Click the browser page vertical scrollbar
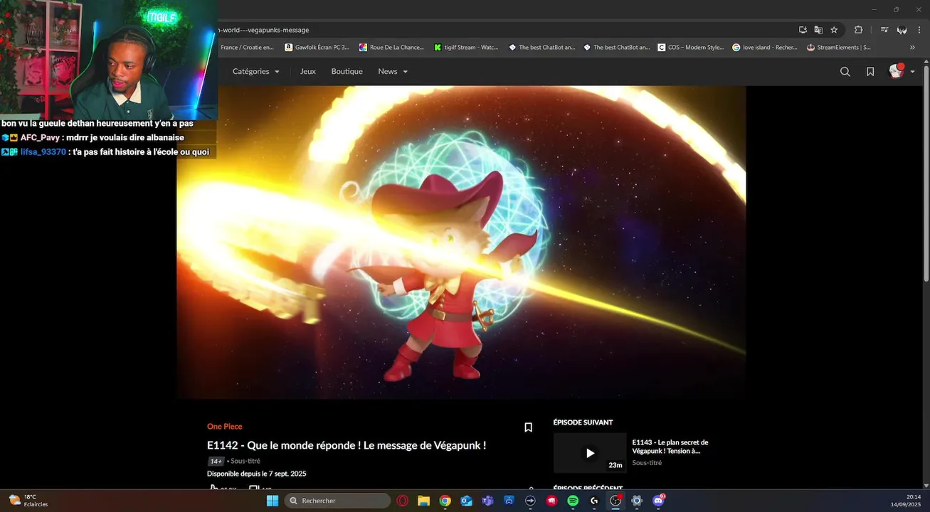Image resolution: width=930 pixels, height=512 pixels. click(x=926, y=172)
